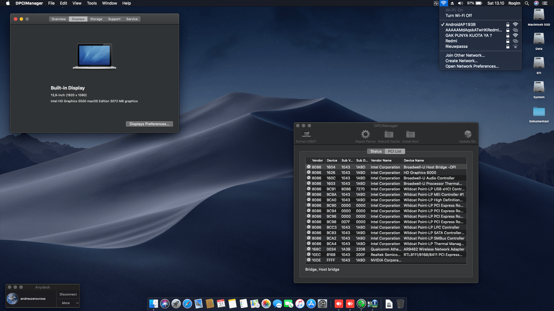
Task: Open the Service tab
Action: coord(132,19)
